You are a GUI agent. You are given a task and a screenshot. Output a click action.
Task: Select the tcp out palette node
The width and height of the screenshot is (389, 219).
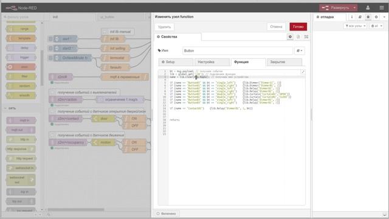[21, 201]
